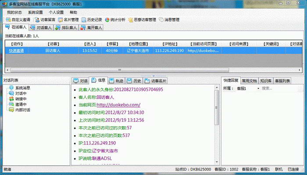The width and height of the screenshot is (307, 175).
Task: Click the 自定义邀请 toolbar icon
Action: coord(8,20)
